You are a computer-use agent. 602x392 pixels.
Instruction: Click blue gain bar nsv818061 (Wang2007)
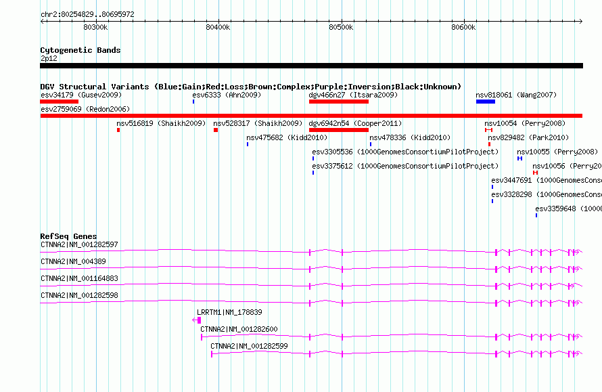(485, 102)
